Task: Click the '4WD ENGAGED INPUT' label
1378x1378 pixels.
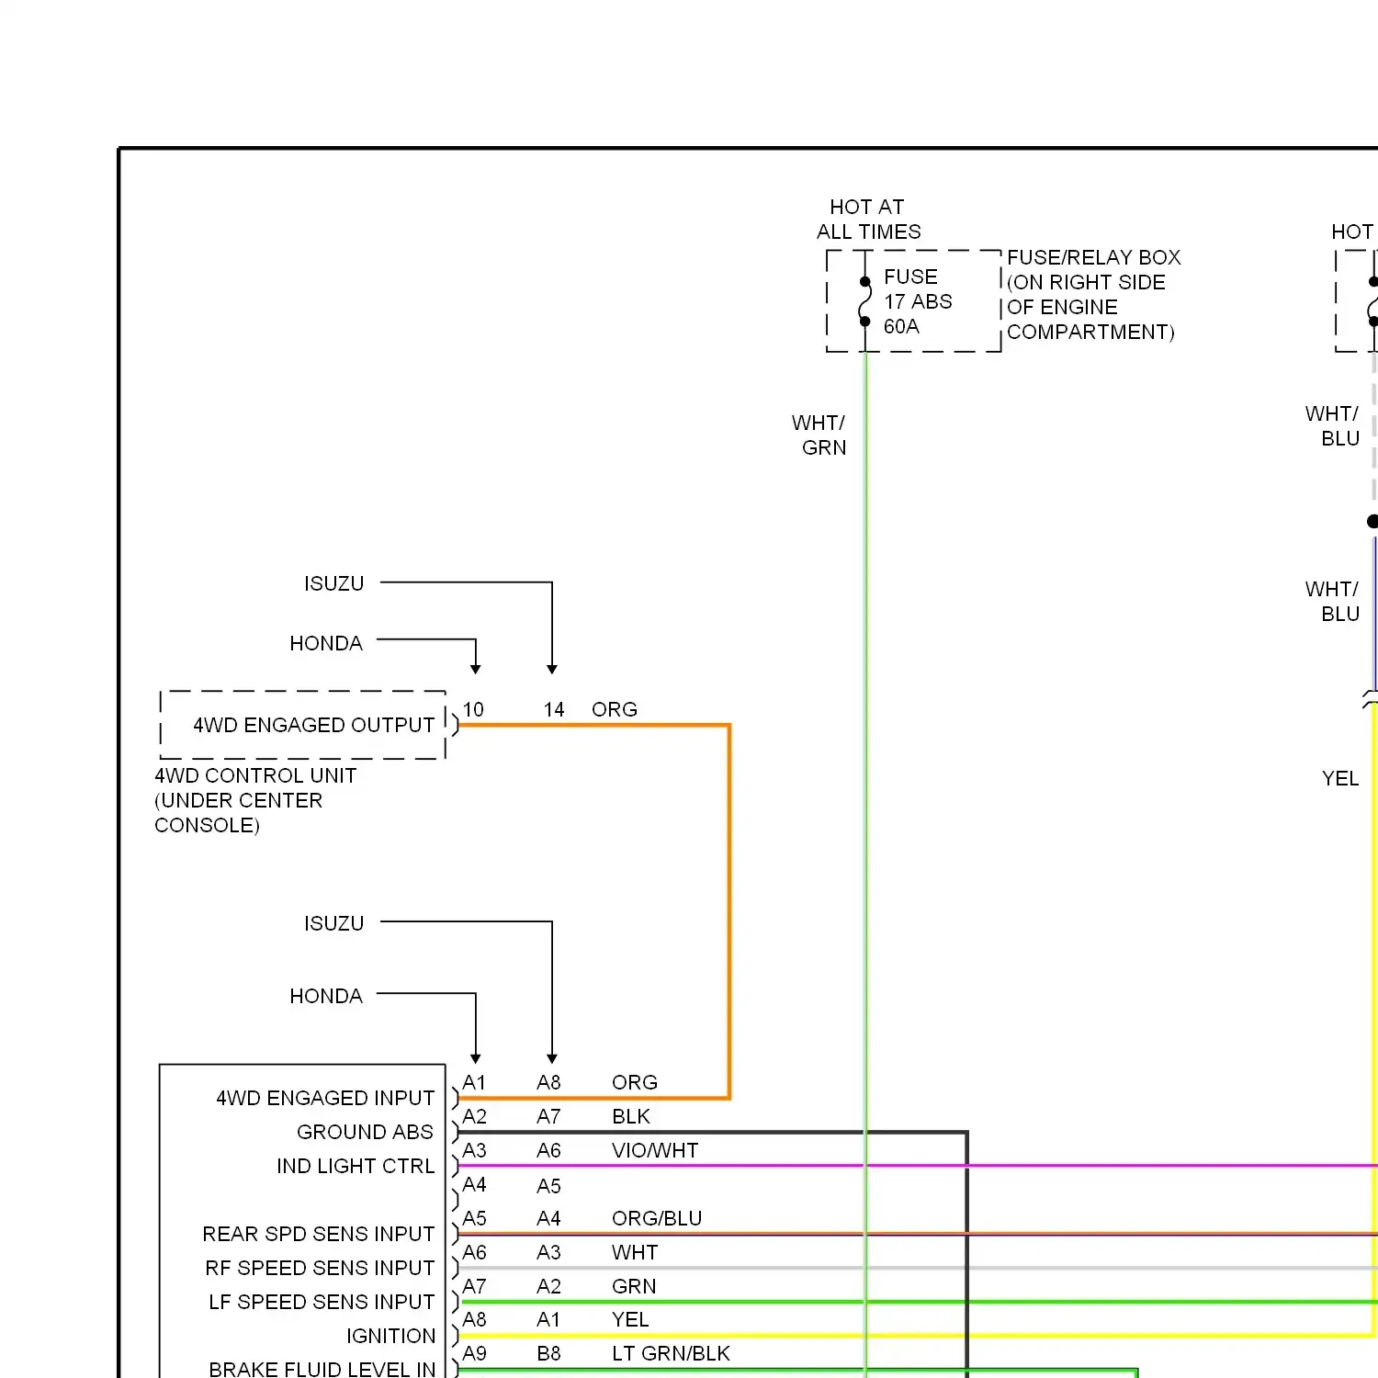Action: 325,1098
